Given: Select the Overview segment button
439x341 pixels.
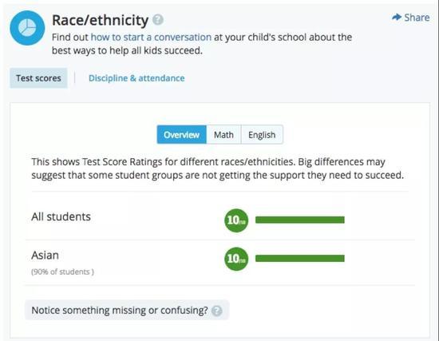Looking at the screenshot, I should click(x=182, y=135).
